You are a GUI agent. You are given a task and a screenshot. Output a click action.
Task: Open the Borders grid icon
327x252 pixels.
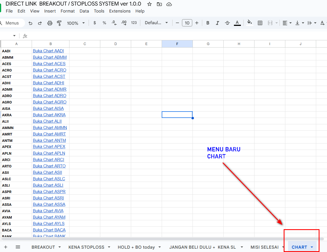[x=260, y=23]
